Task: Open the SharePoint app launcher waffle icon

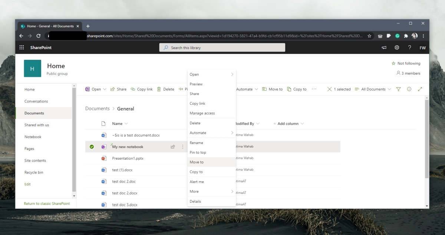Action: (22, 48)
